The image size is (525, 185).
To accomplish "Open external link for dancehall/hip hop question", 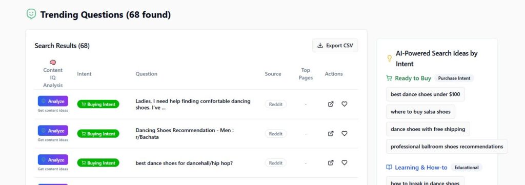I will pos(331,162).
